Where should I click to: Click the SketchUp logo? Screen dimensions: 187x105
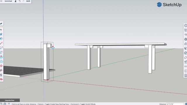169,5
